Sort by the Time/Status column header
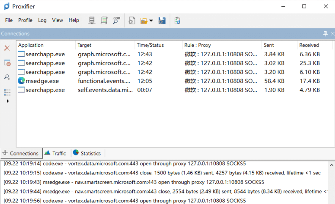Screen dimensions: 335x204 click(x=150, y=45)
